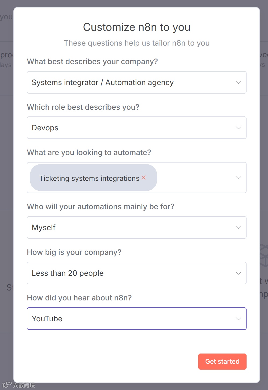Click the chevron arrow beside YouTube
The width and height of the screenshot is (268, 390).
point(238,319)
